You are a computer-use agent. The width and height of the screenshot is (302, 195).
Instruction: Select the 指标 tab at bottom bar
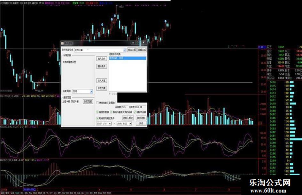(2, 193)
